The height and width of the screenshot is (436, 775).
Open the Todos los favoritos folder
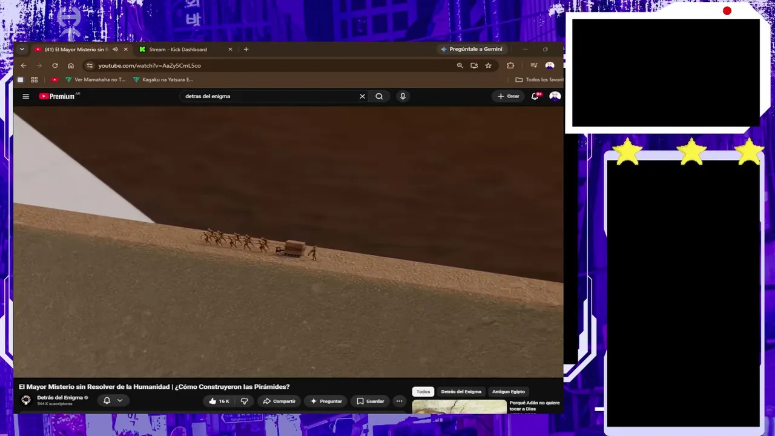pos(539,79)
